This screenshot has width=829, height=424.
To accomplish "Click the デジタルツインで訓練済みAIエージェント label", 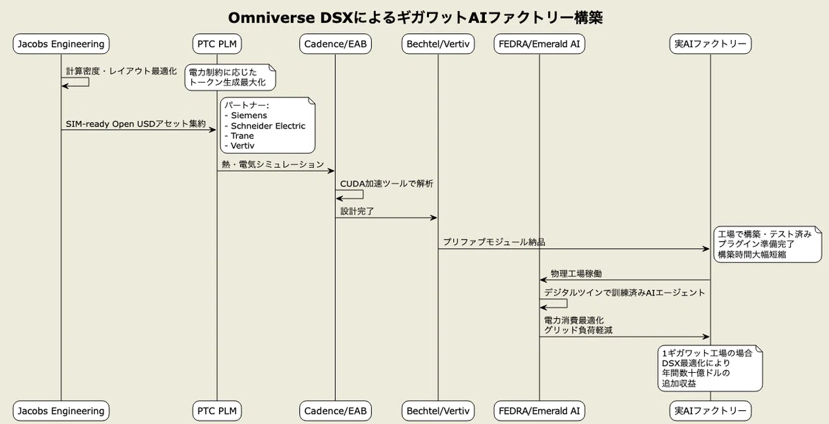I will pos(625,293).
